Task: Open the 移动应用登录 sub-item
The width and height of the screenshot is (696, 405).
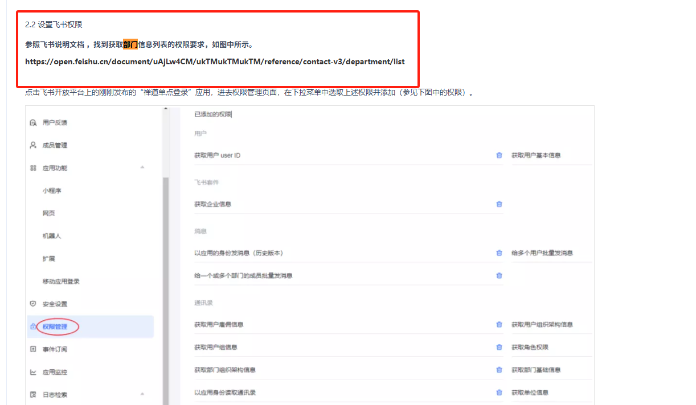Action: pyautogui.click(x=61, y=282)
